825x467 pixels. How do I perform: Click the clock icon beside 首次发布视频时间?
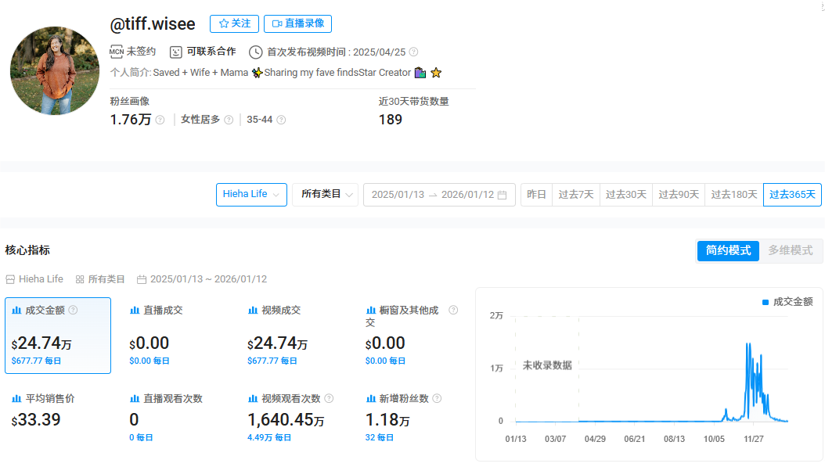pyautogui.click(x=254, y=52)
